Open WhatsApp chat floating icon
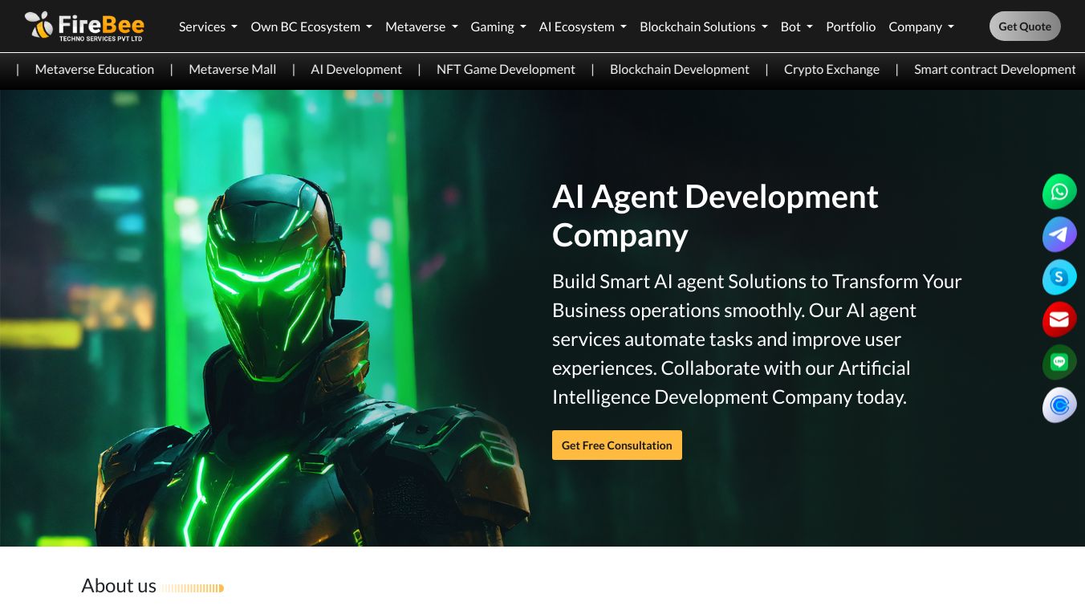The height and width of the screenshot is (610, 1085). [x=1059, y=192]
